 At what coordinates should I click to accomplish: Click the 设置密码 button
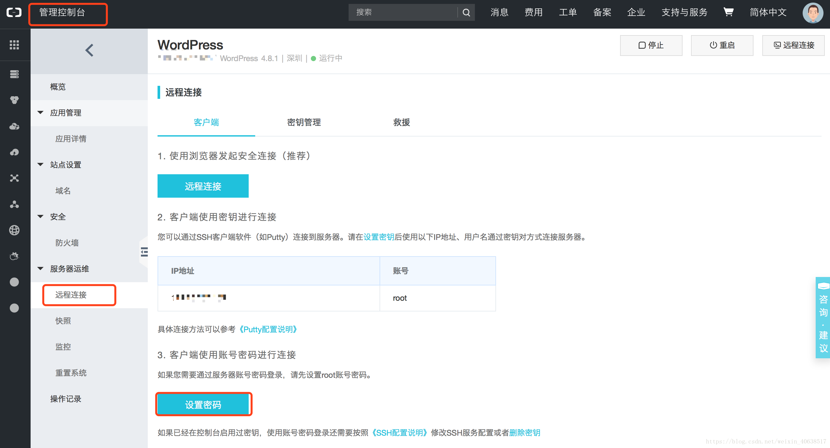tap(203, 404)
